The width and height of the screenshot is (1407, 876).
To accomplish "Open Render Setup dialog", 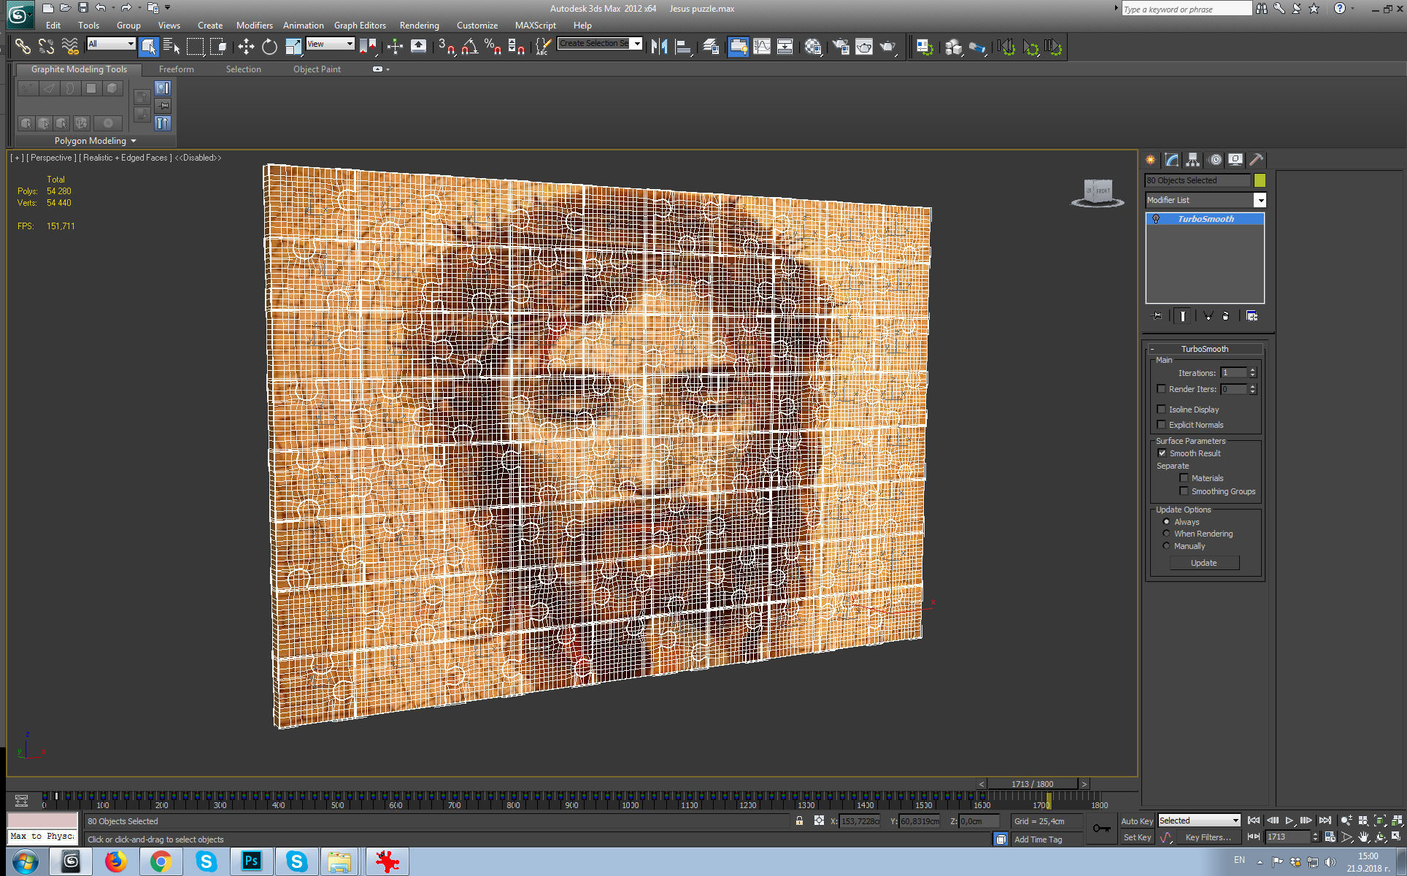I will click(x=841, y=47).
